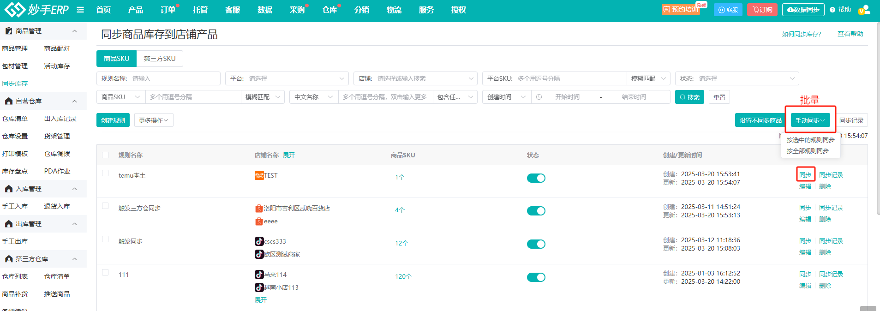Click the 妙手ERP logo
The height and width of the screenshot is (311, 880).
click(36, 9)
